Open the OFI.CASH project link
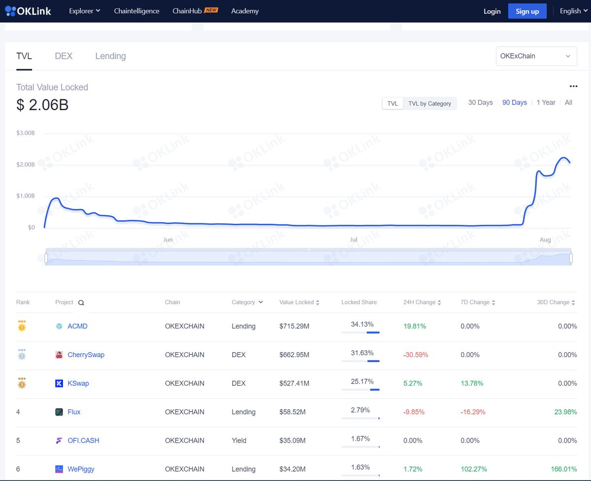 point(83,440)
